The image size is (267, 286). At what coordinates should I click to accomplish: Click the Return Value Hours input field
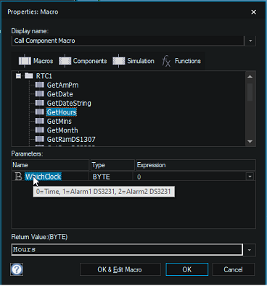pyautogui.click(x=127, y=250)
